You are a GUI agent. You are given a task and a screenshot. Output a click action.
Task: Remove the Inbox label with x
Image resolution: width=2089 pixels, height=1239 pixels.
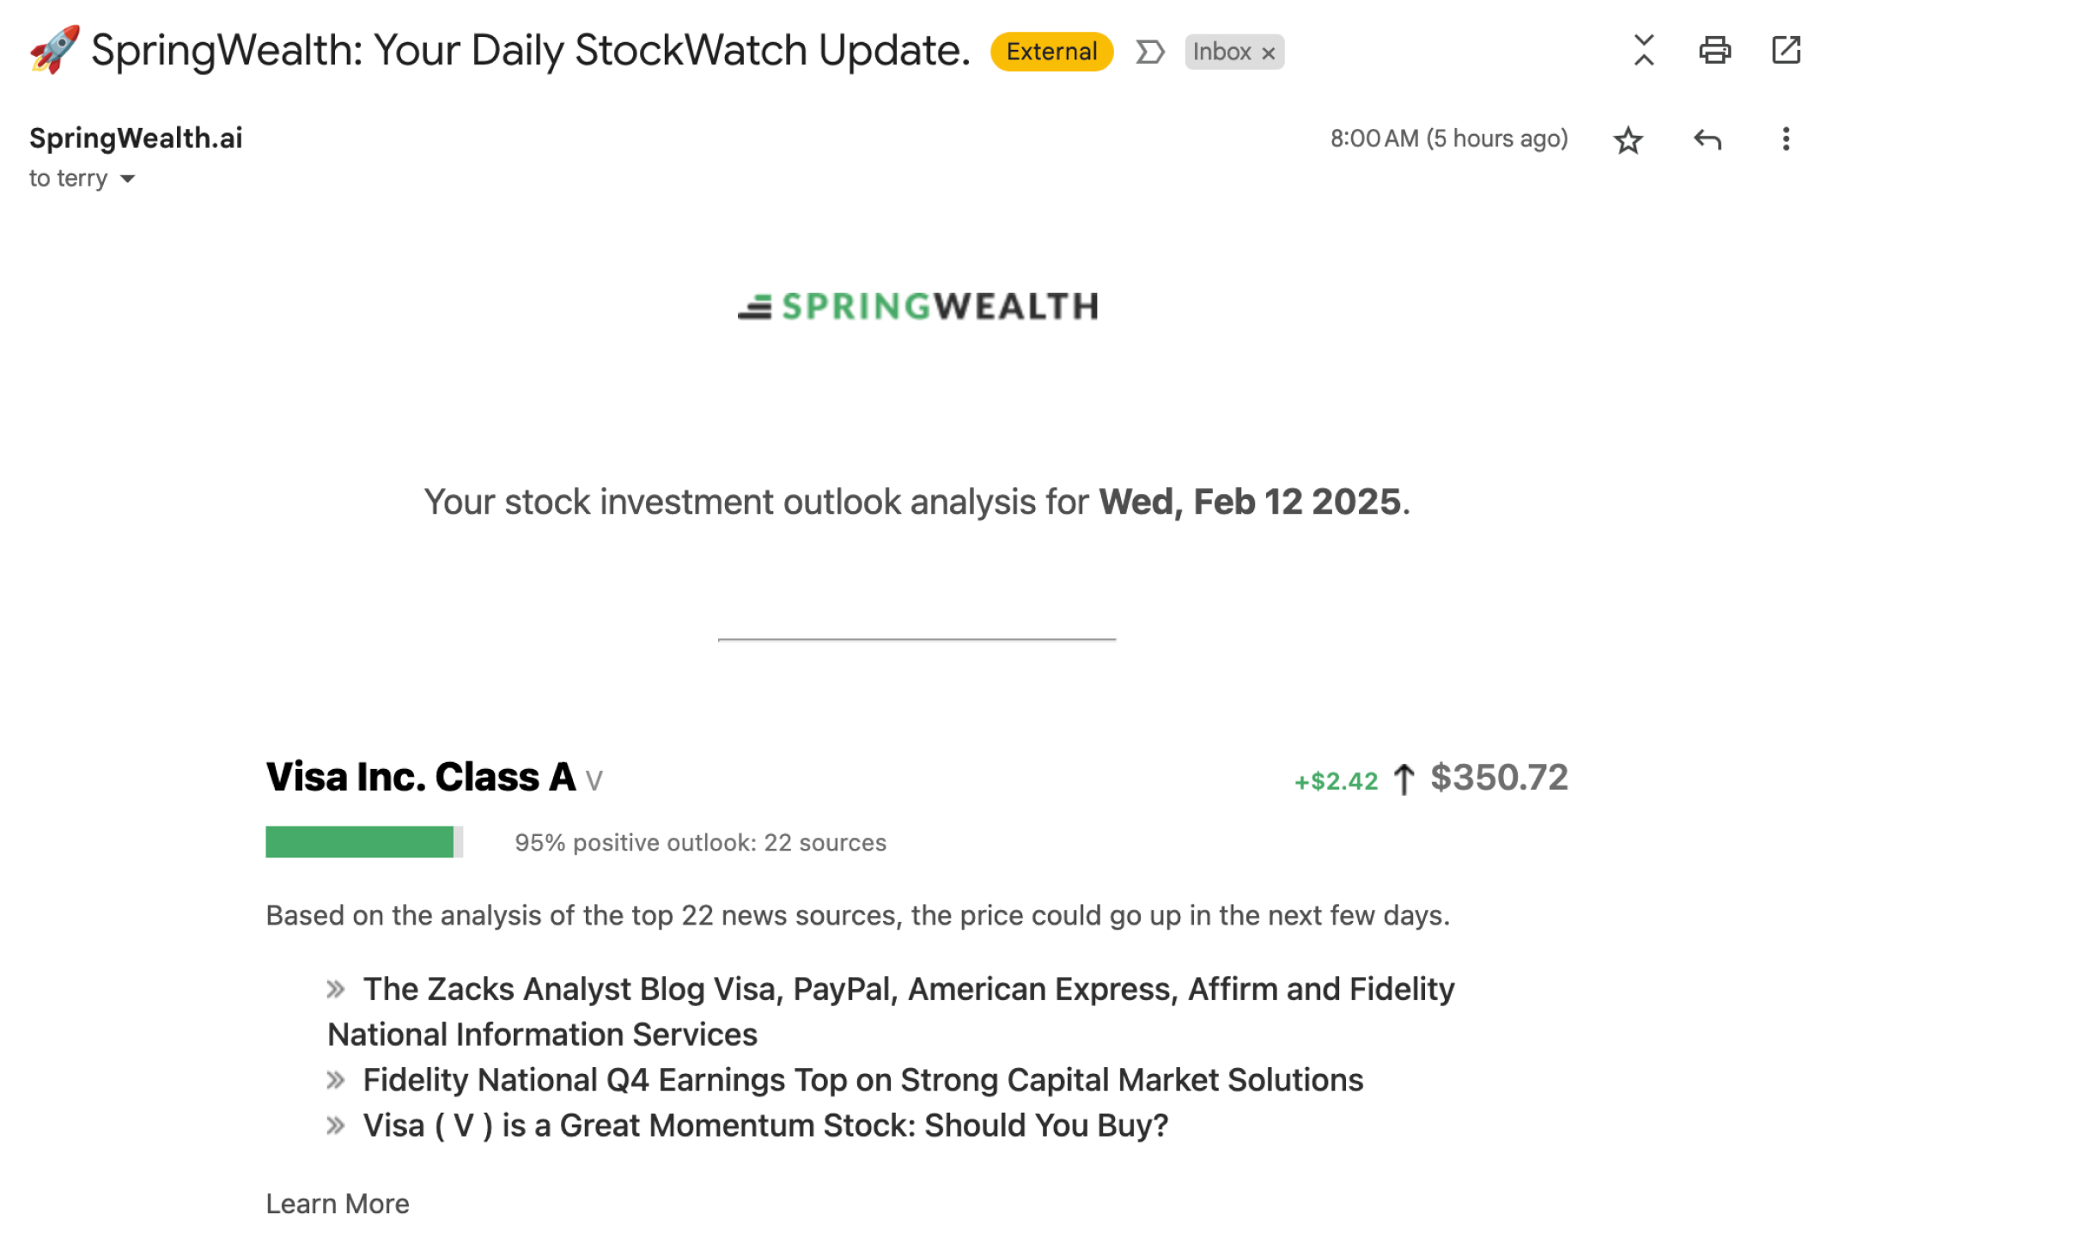[1268, 53]
